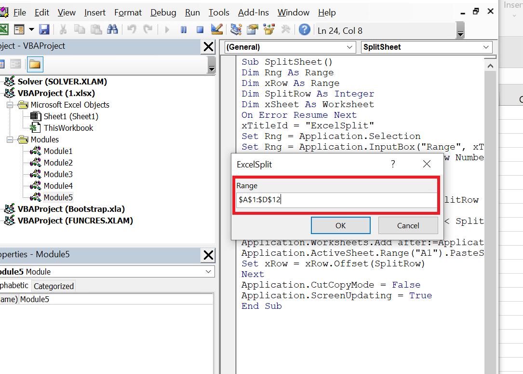
Task: Collapse the Microsoft Excel Objects folder
Action: (10, 105)
